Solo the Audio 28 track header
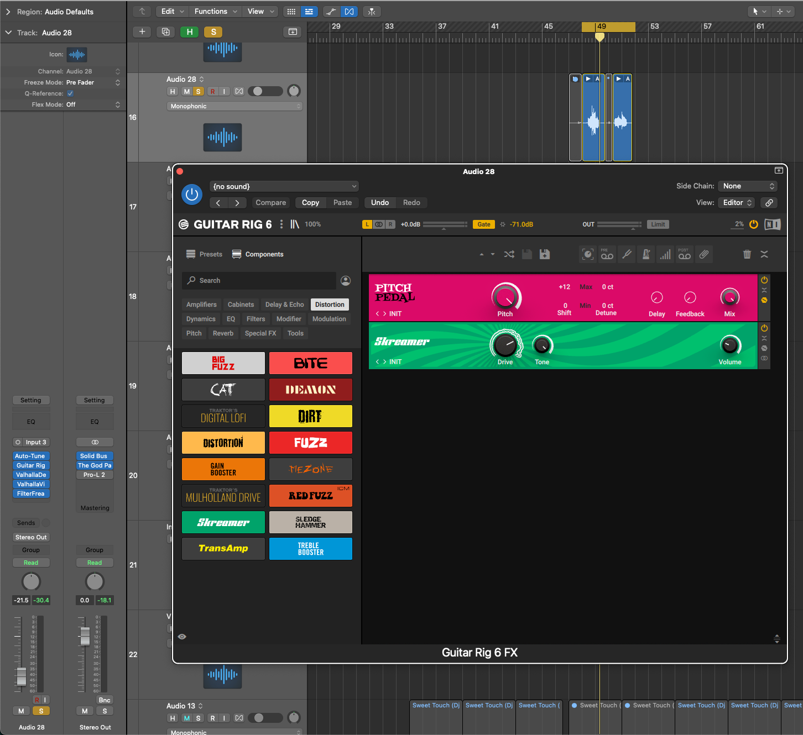This screenshot has height=735, width=803. coord(198,92)
